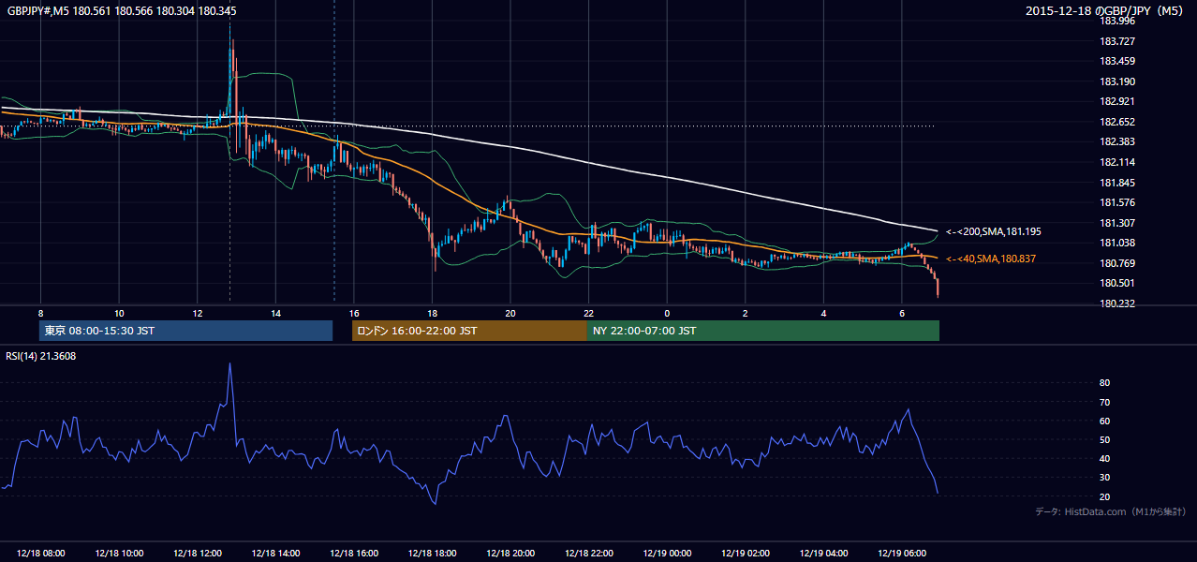The image size is (1197, 562).
Task: Click RSI scale value 40
Action: pos(1105,459)
